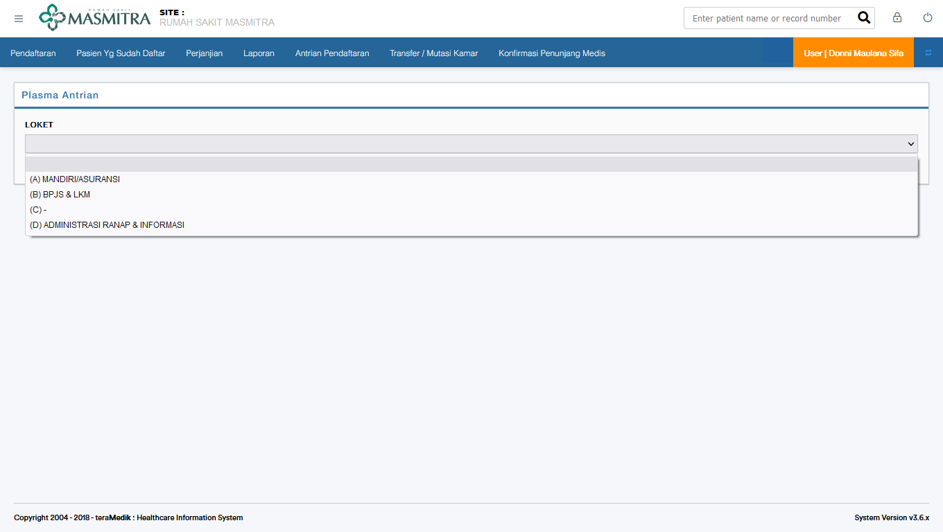
Task: Choose (A) MANDIRI/ASURANSI option
Action: 471,179
